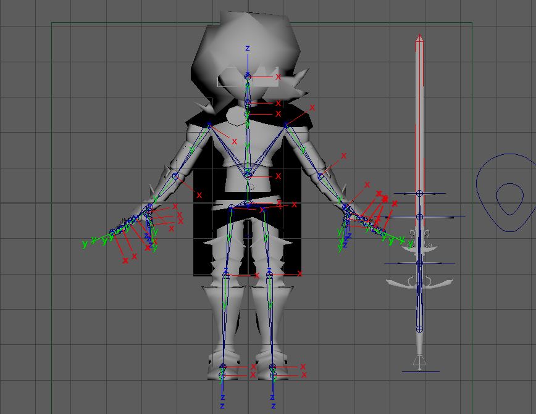
Task: Click the lowest circular joint on the sword grip
Action: (419, 328)
